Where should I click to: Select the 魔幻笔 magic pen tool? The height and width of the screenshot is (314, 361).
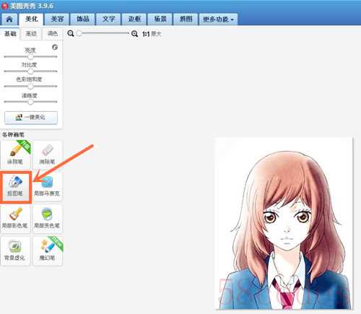tap(48, 250)
